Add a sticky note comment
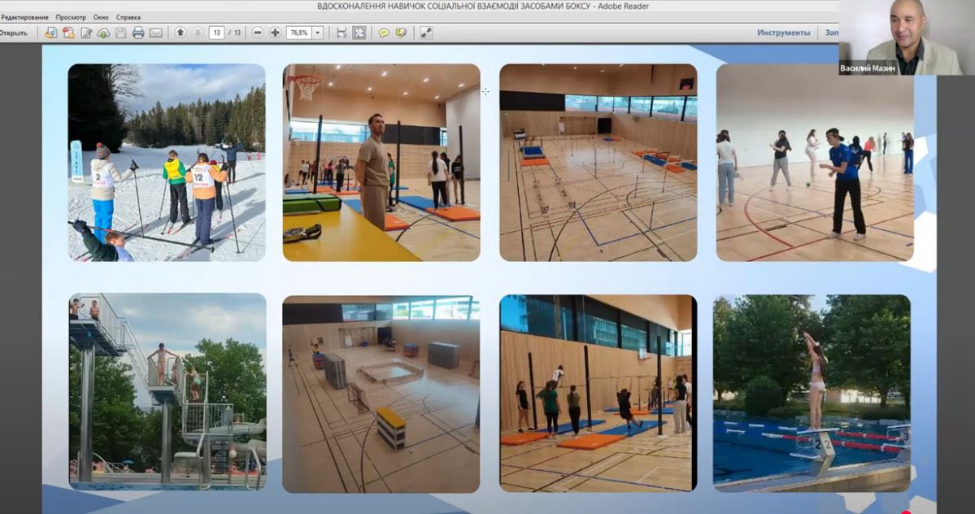 pos(384,33)
